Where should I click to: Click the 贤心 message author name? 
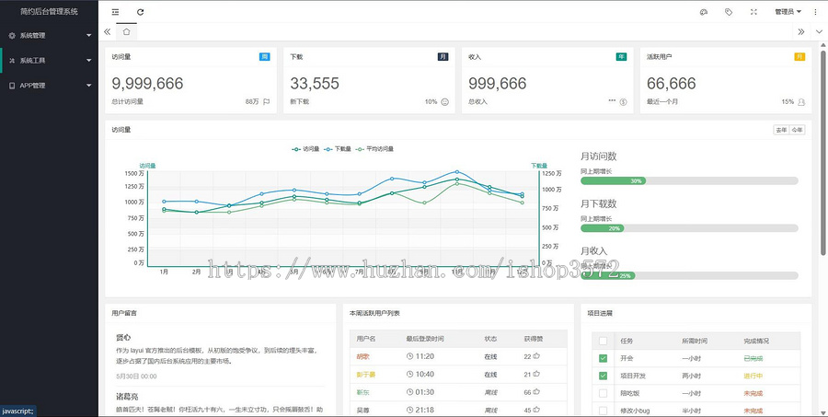pyautogui.click(x=123, y=337)
